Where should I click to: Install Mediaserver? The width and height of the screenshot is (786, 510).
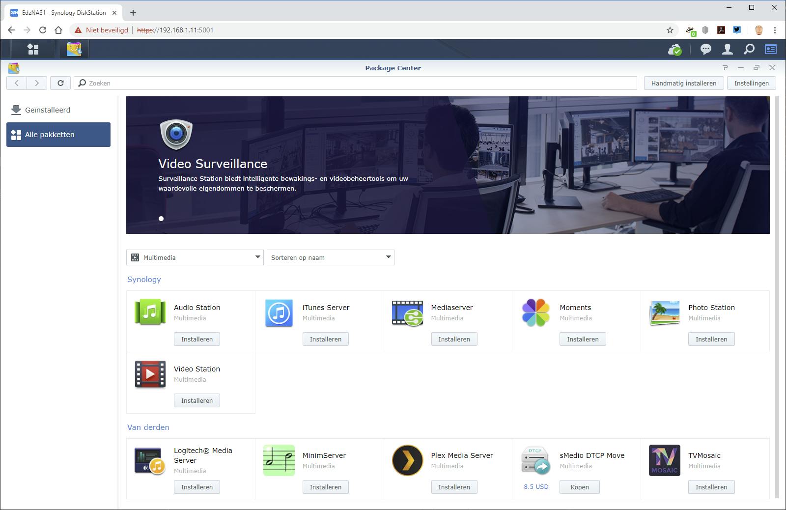454,339
